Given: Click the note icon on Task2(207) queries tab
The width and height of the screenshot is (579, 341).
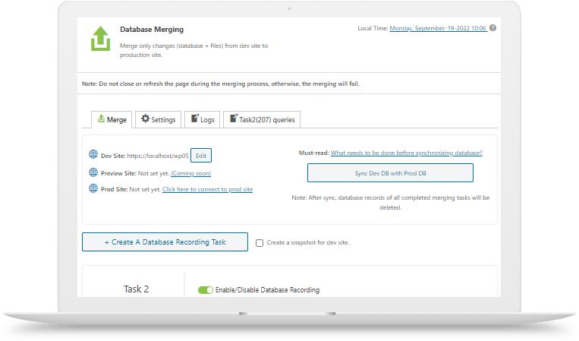Looking at the screenshot, I should 234,118.
